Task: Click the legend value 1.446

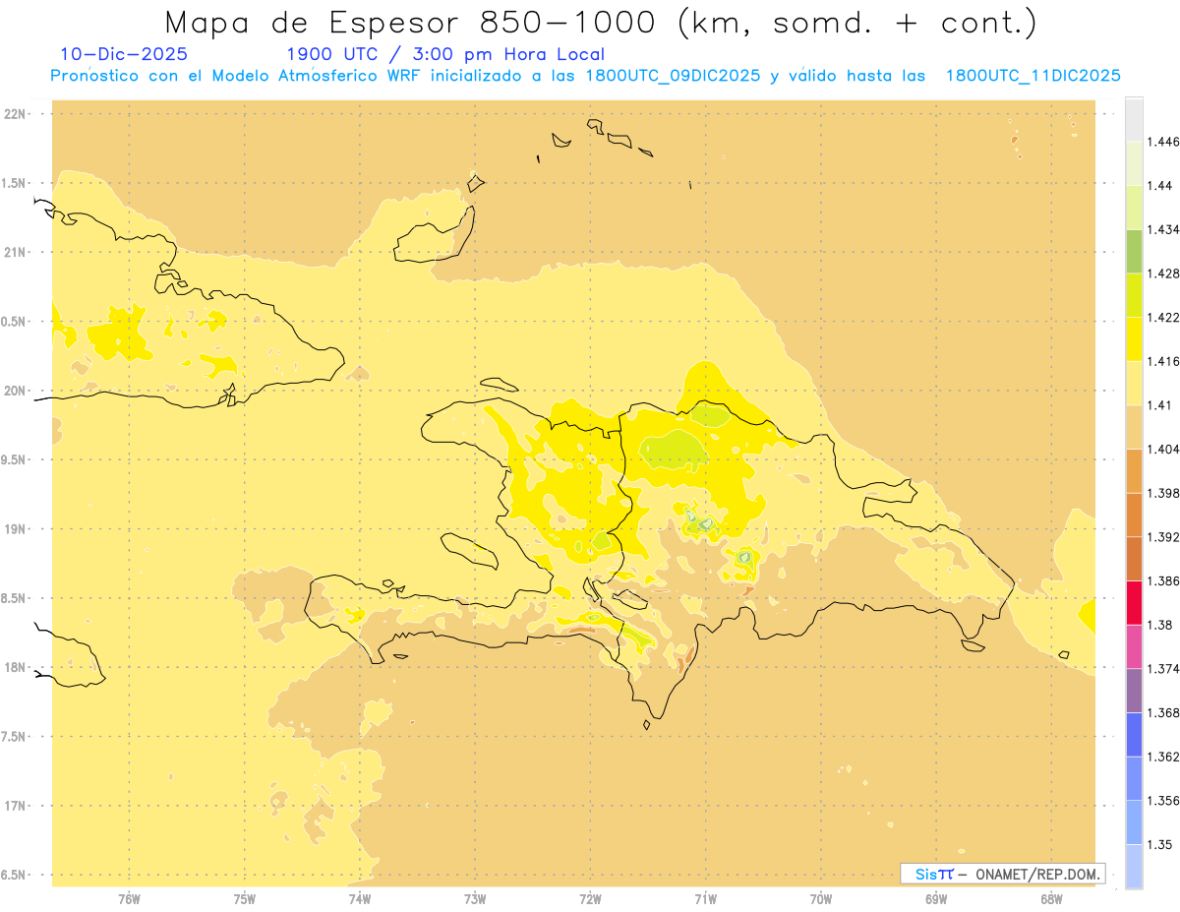Action: [x=1161, y=142]
